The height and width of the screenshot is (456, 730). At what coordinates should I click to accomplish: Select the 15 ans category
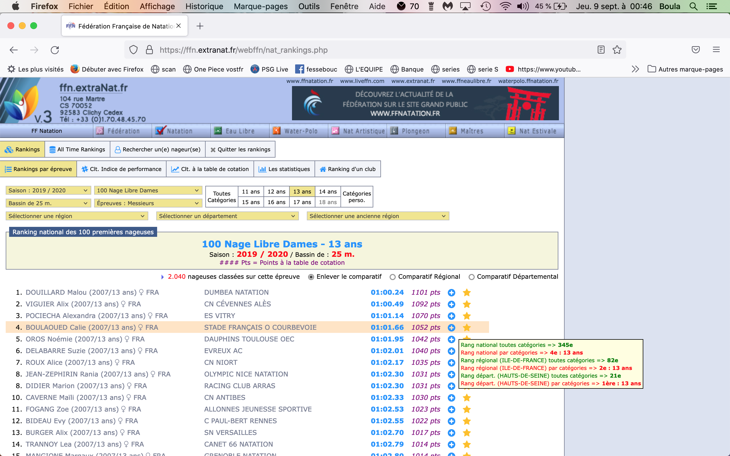click(251, 202)
